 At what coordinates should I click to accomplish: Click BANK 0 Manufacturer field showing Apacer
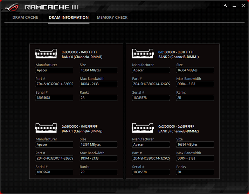tap(54, 70)
